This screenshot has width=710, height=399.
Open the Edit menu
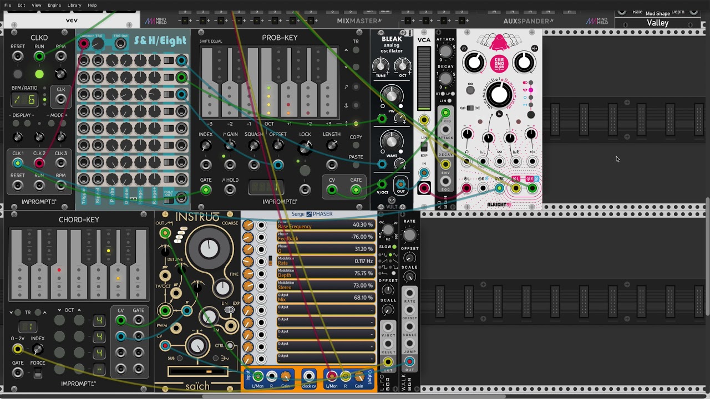[x=21, y=5]
